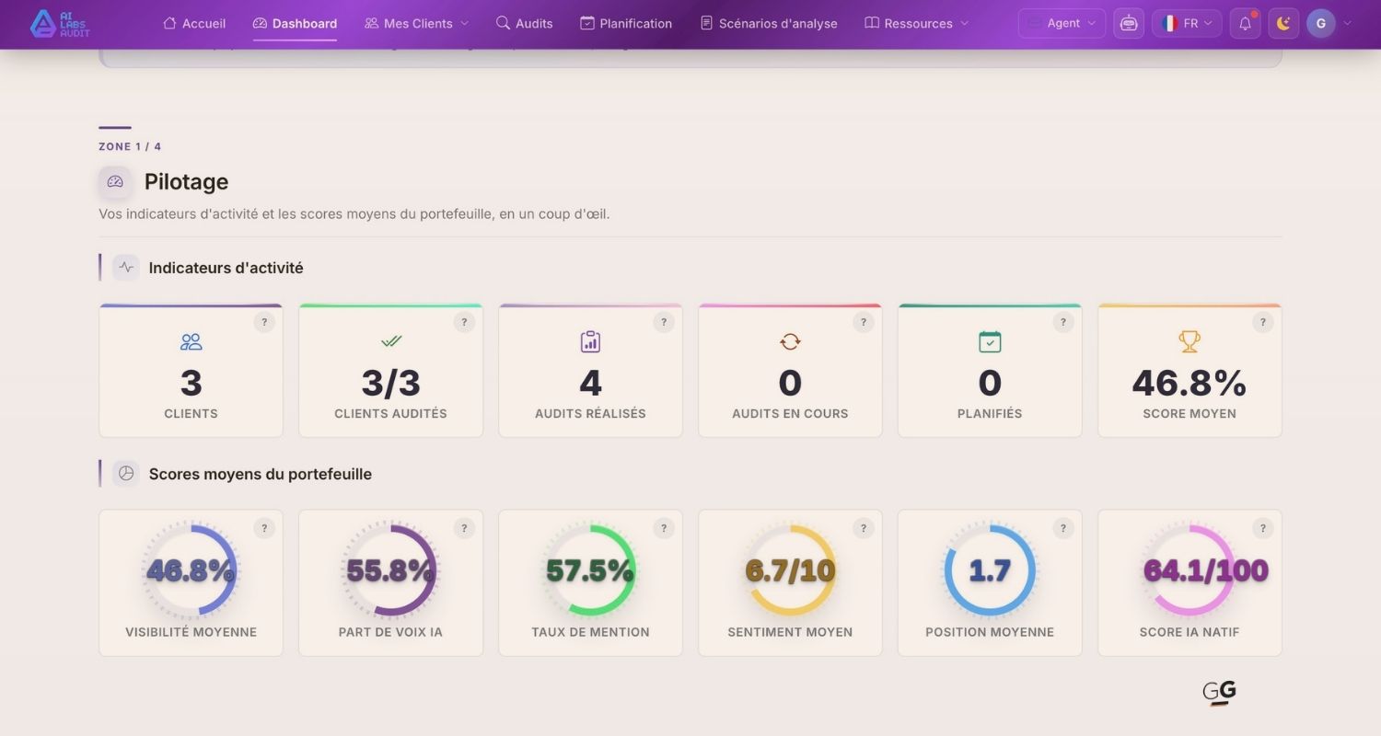Viewport: 1381px width, 736px height.
Task: Go to the Audits page
Action: pos(524,23)
